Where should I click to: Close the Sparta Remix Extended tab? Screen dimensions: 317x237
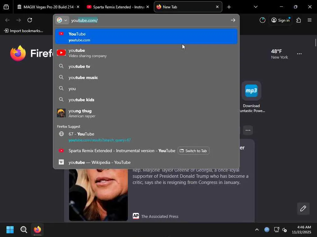pyautogui.click(x=148, y=7)
